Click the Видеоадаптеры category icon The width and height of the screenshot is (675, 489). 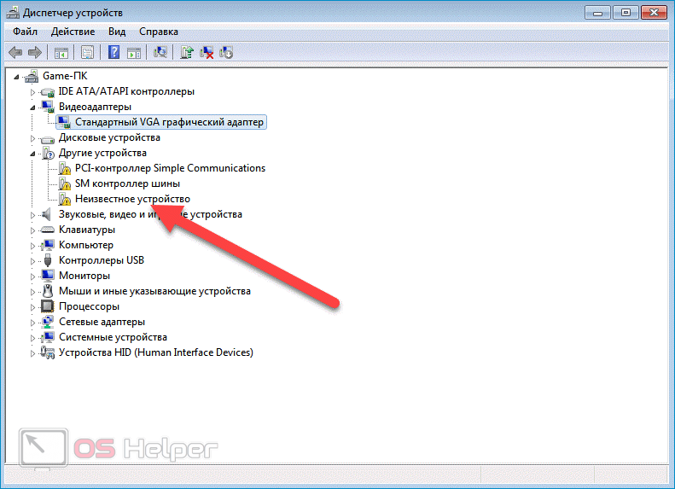47,107
